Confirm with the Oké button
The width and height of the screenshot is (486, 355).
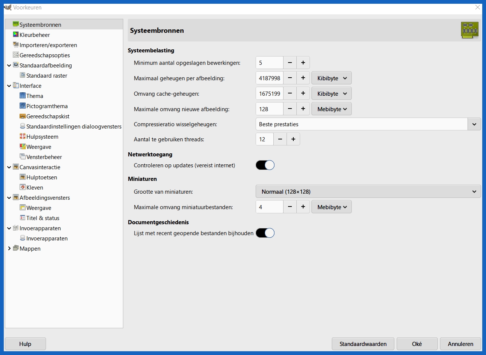point(417,344)
